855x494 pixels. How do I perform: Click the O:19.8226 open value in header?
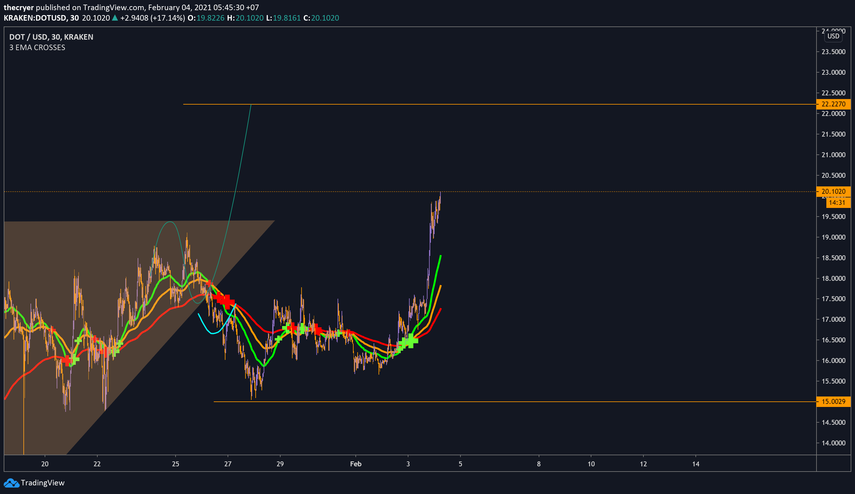[206, 18]
